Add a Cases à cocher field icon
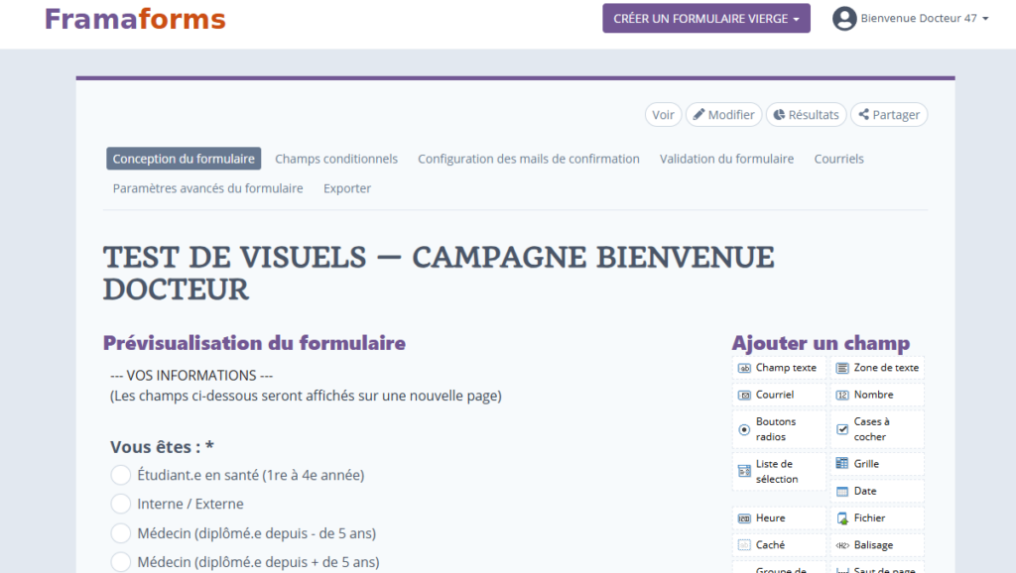Image resolution: width=1016 pixels, height=573 pixels. coord(841,429)
